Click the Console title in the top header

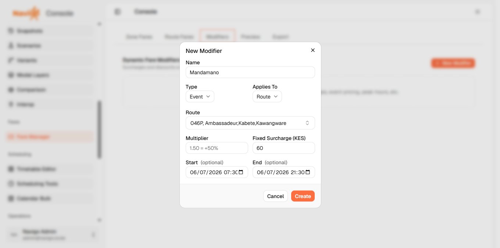pos(146,12)
